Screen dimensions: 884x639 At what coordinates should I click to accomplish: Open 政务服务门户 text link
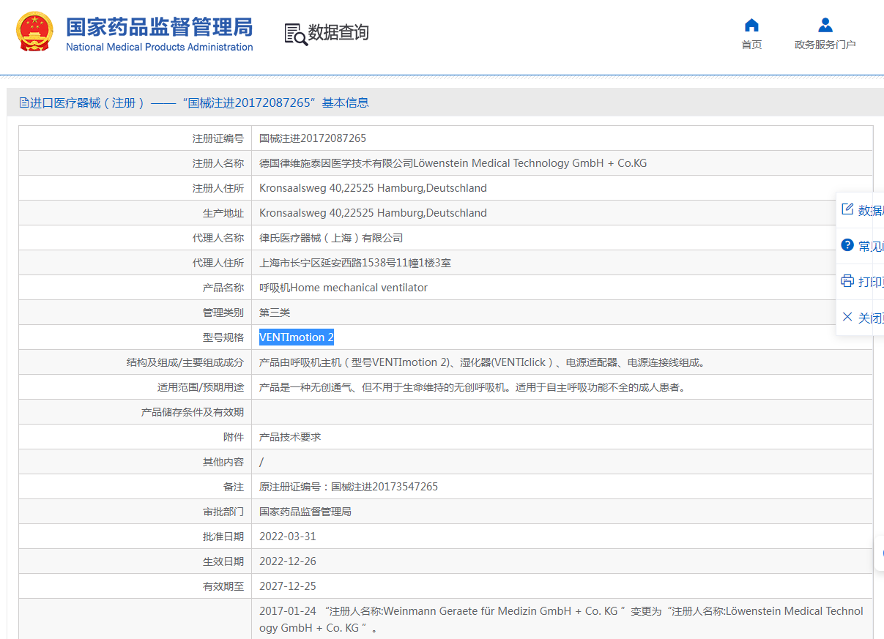click(x=825, y=45)
